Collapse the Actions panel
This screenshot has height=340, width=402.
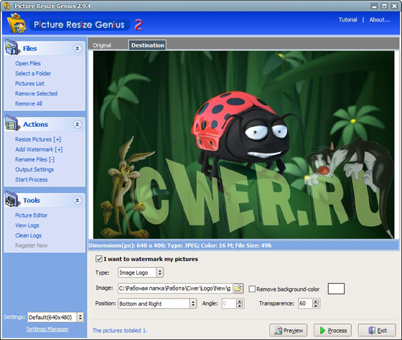78,124
